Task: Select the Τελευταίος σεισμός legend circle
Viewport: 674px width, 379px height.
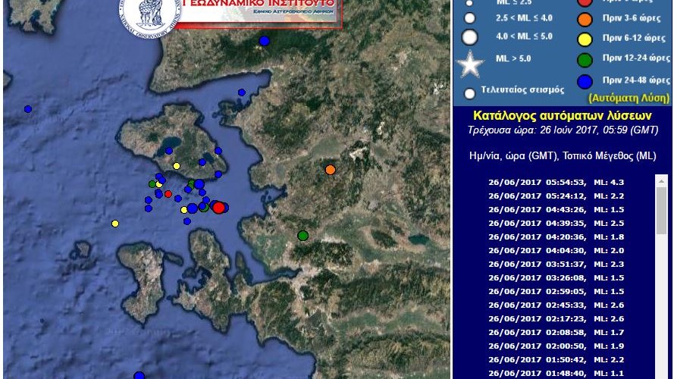Action: (x=470, y=92)
